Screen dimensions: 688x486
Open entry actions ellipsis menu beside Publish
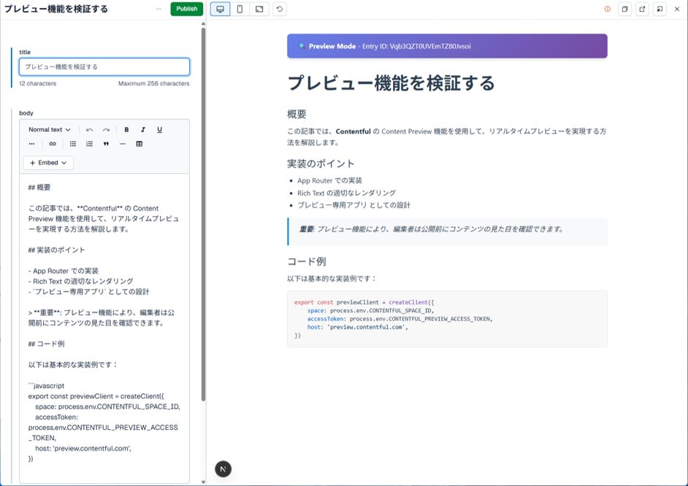[158, 9]
